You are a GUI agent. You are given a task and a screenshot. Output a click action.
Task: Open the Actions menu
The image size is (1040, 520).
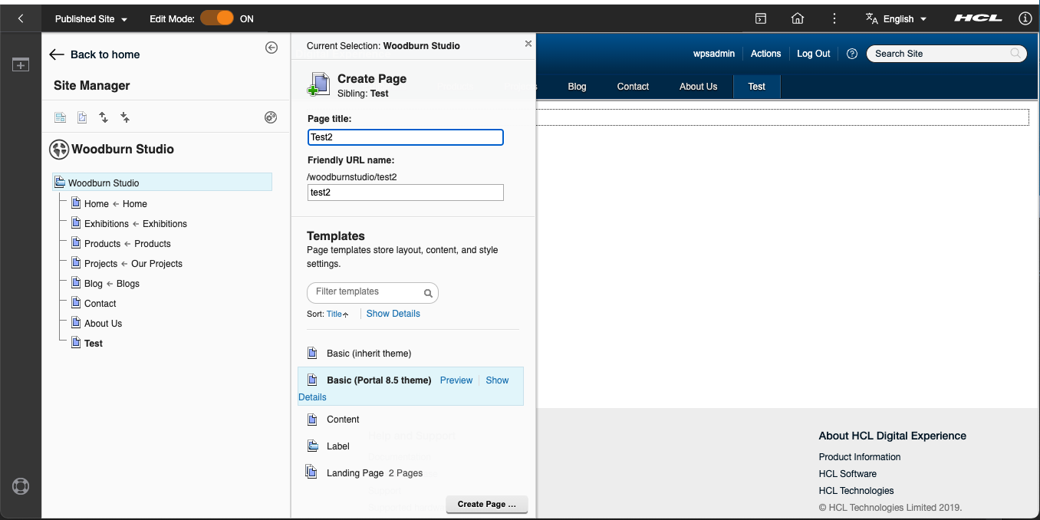coord(765,53)
